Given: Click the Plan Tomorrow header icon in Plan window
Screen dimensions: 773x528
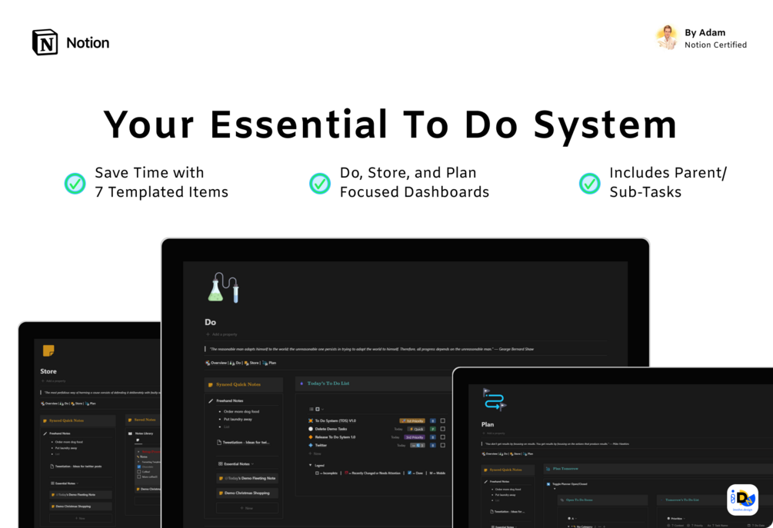Looking at the screenshot, I should [548, 469].
